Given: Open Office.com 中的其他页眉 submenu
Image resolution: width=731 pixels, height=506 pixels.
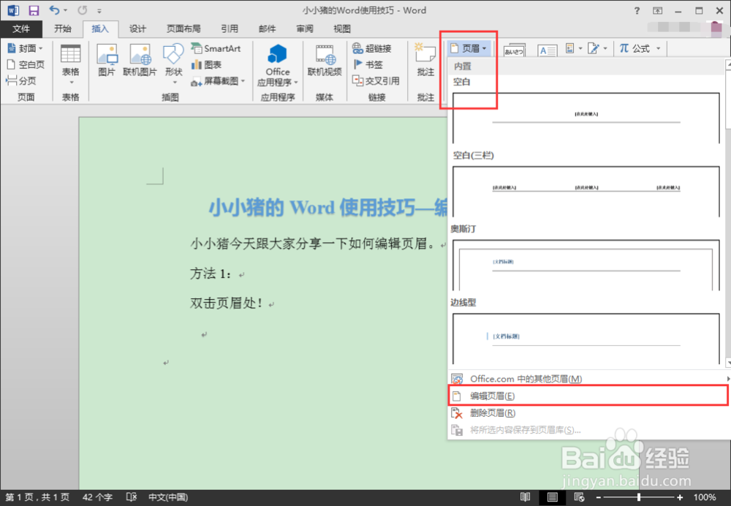Looking at the screenshot, I should pos(588,379).
